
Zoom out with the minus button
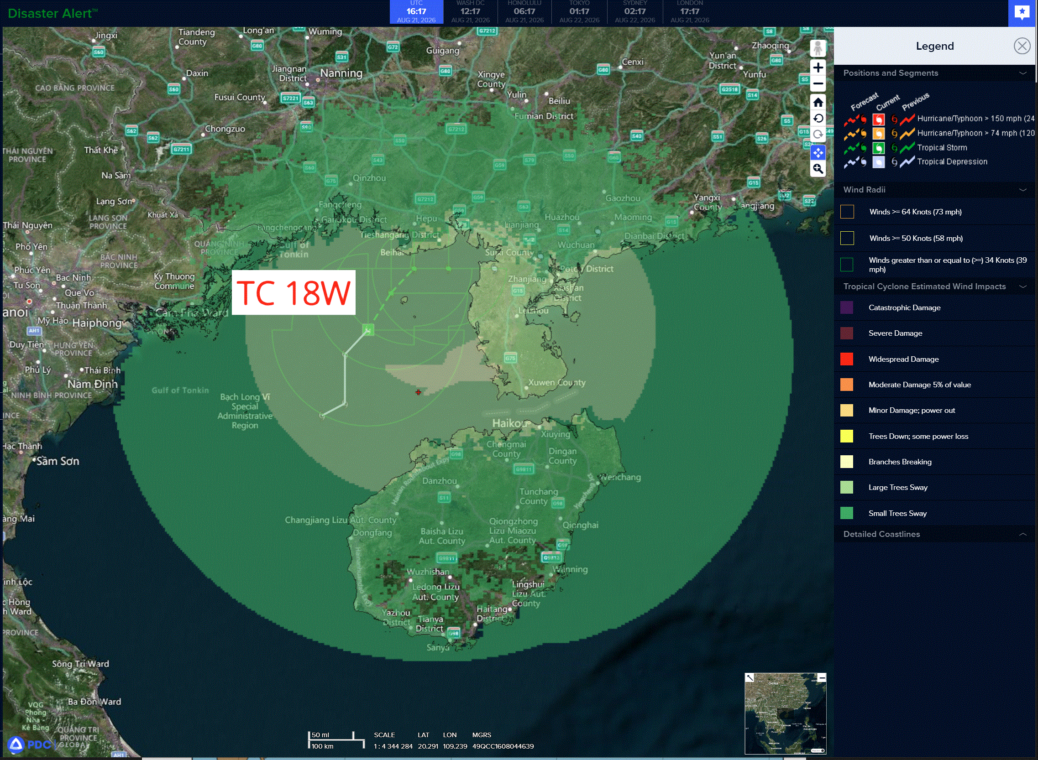(818, 84)
